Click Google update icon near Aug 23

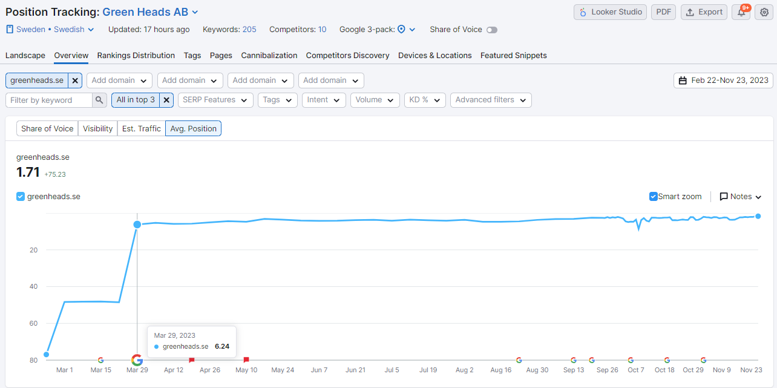point(519,360)
